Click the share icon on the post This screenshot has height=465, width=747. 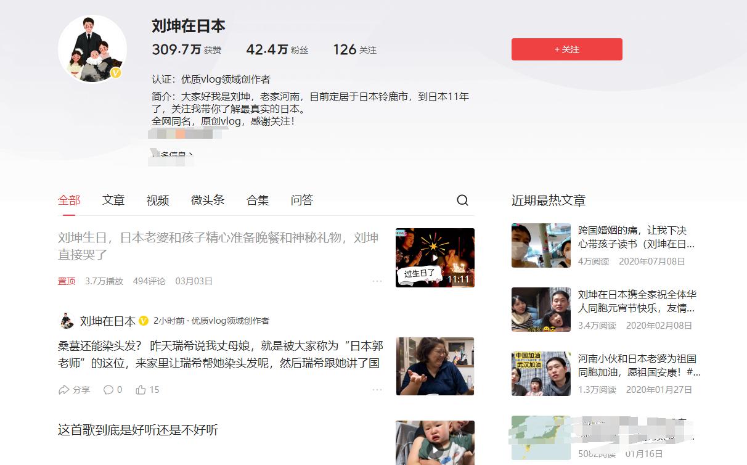64,390
